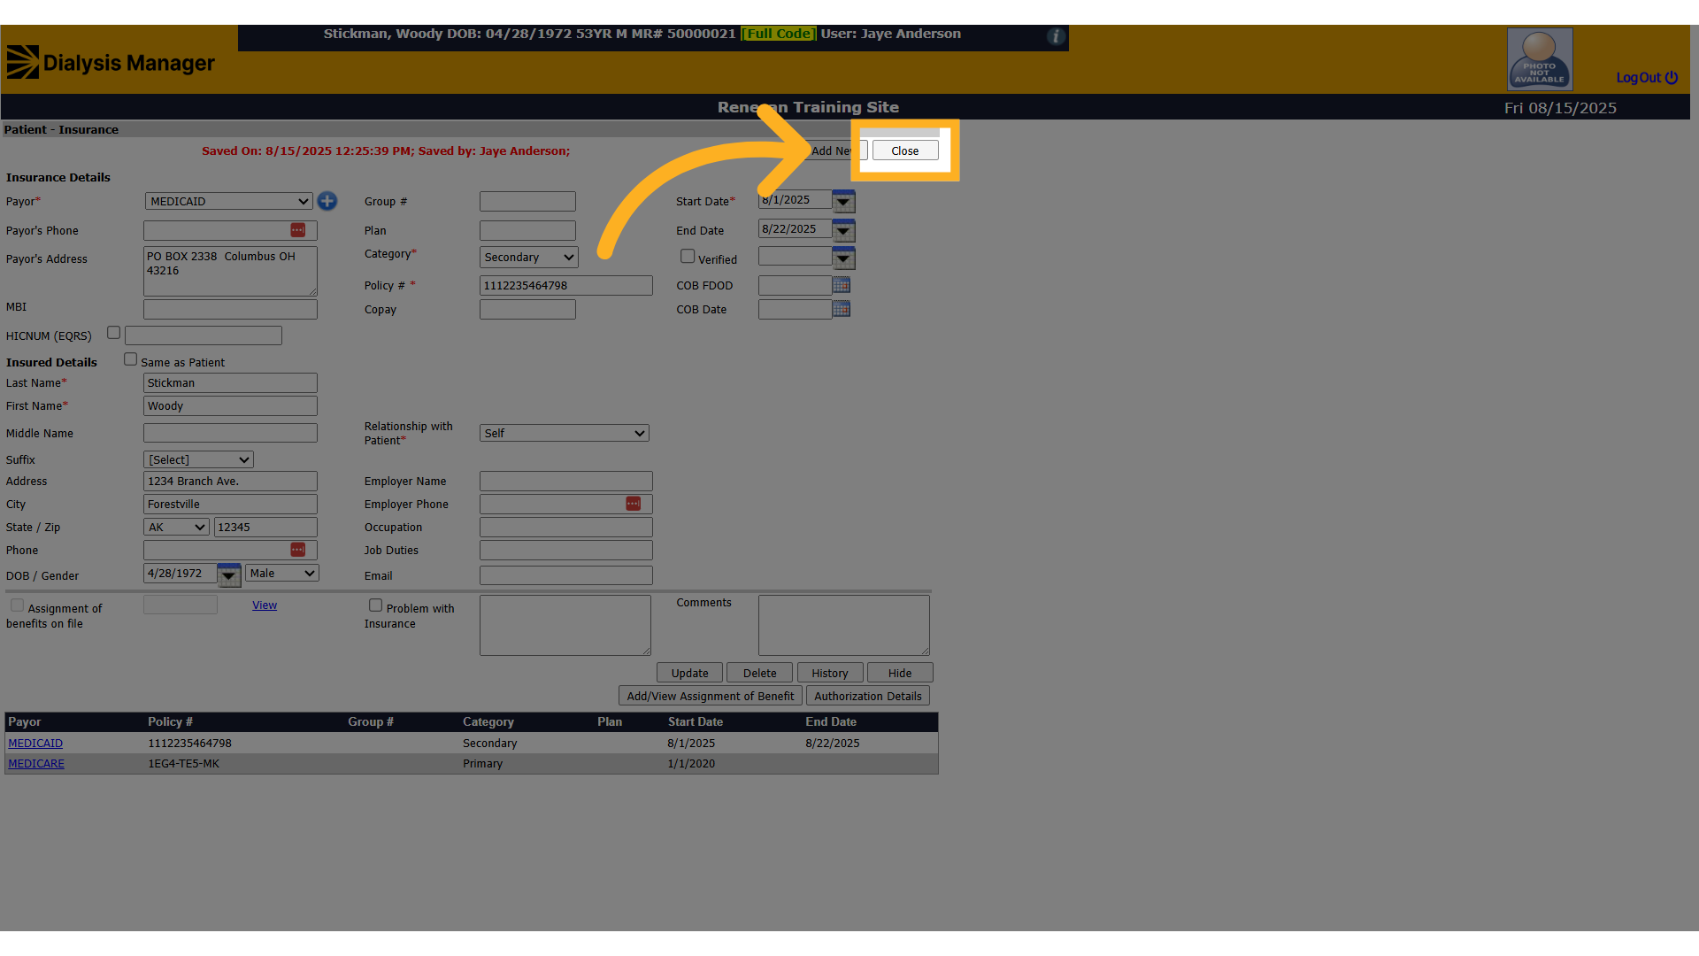Open the End Date calendar picker

[x=843, y=230]
